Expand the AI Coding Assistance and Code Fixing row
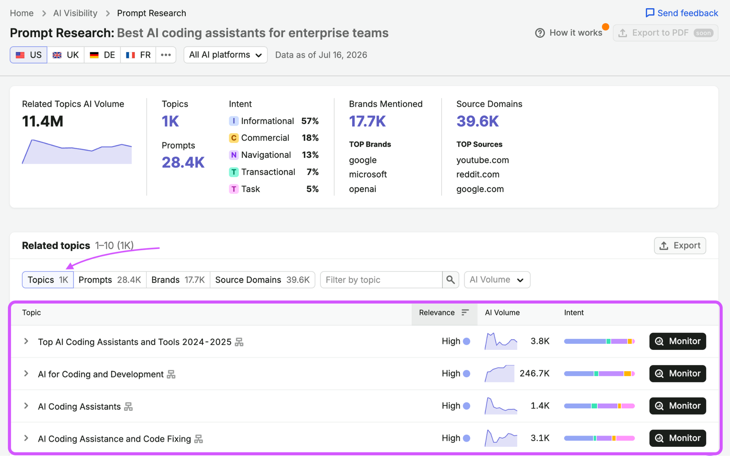Image resolution: width=730 pixels, height=456 pixels. [26, 438]
